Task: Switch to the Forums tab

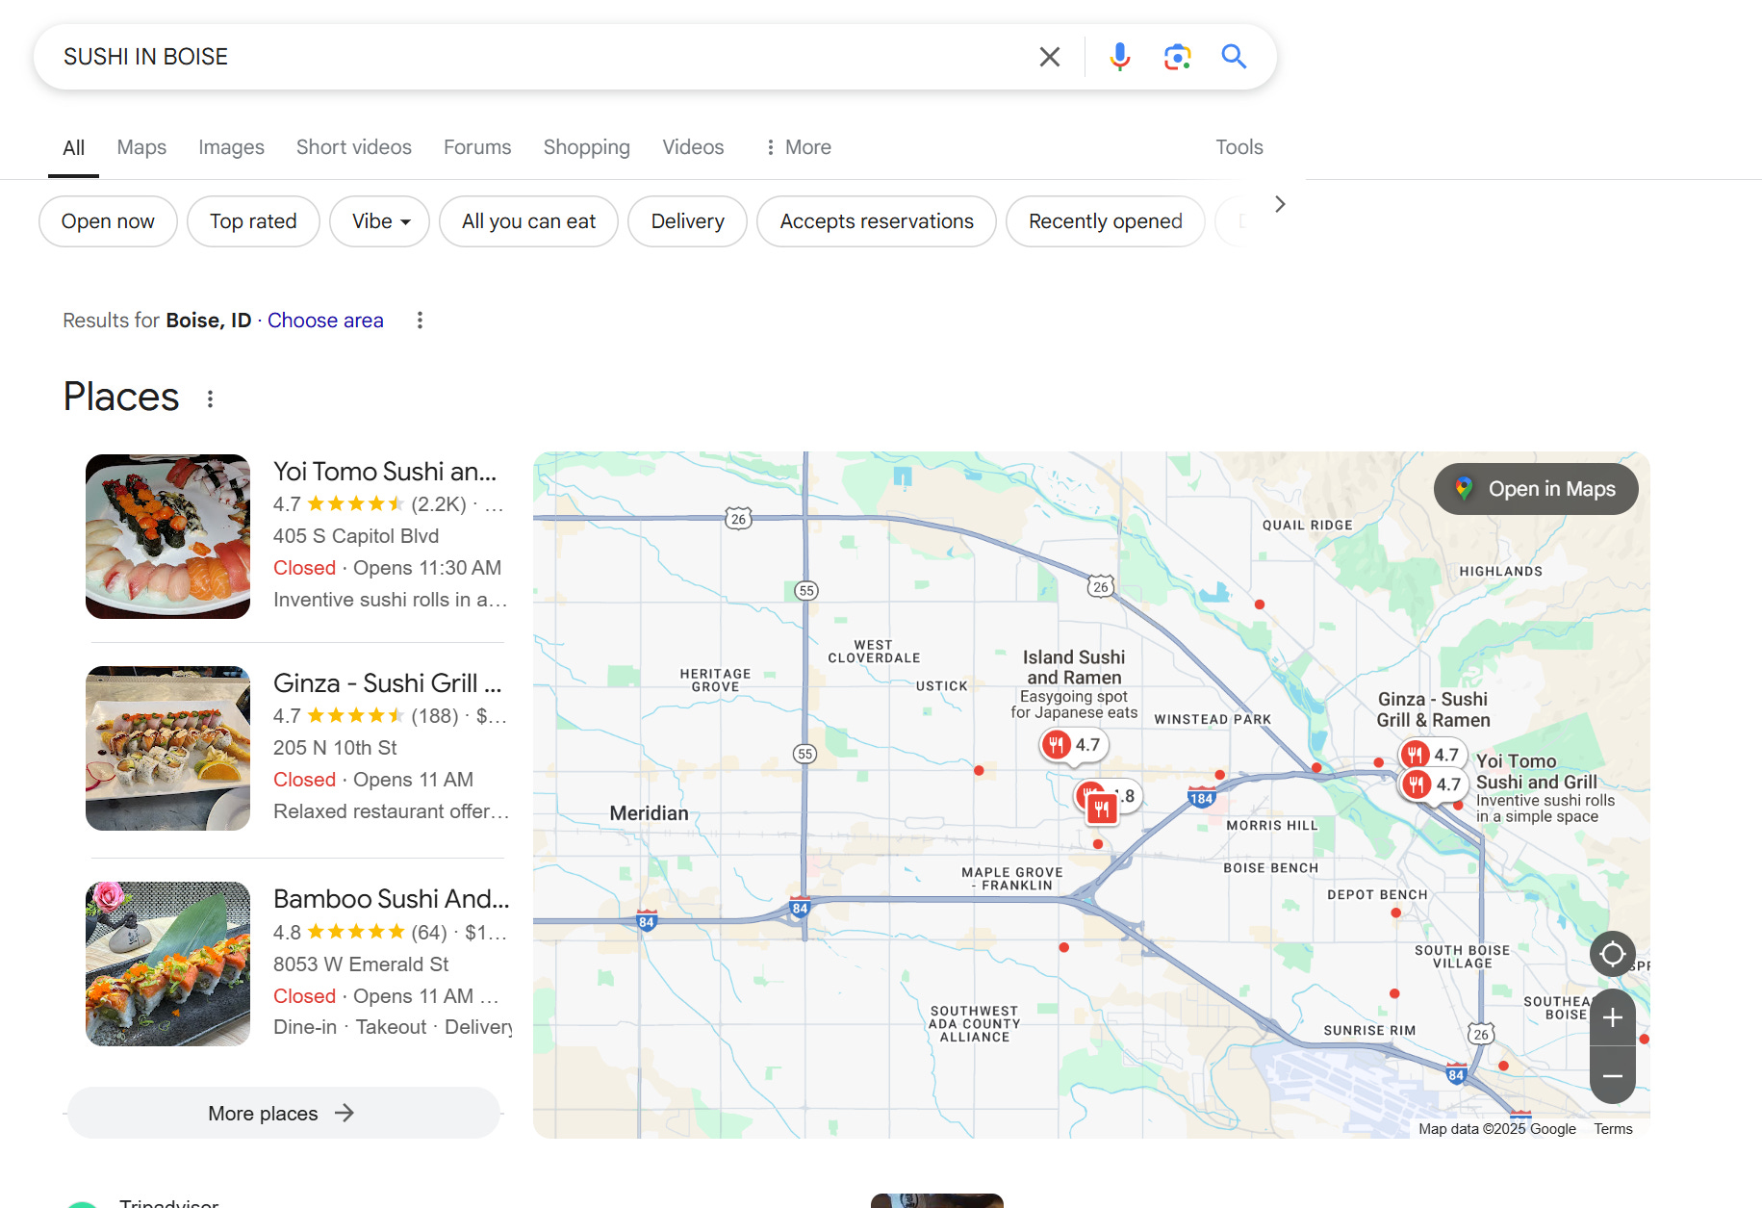Action: 477,147
